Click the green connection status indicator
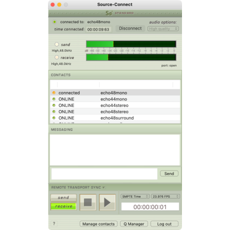 54,22
